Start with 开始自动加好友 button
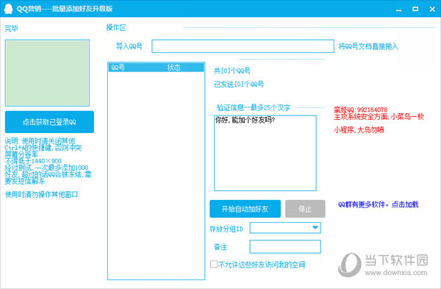This screenshot has height=289, width=441. (x=245, y=209)
